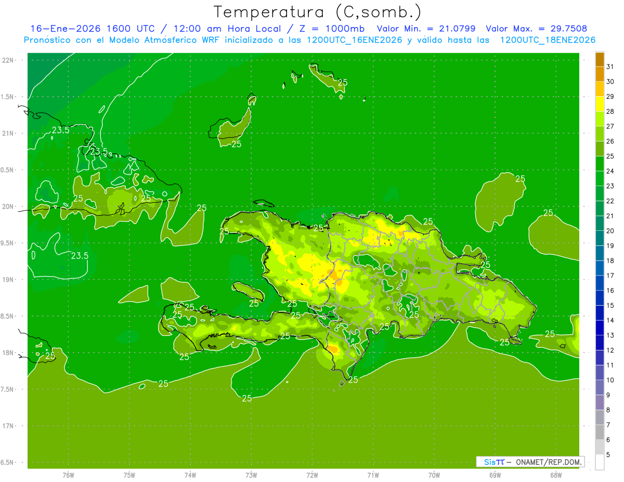
Task: Pick the gray legend color between 6 and 7
Action: coord(600,432)
